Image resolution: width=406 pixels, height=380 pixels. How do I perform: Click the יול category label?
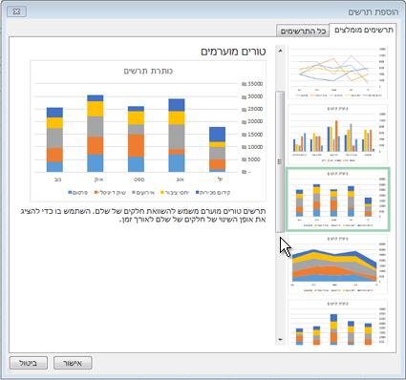pyautogui.click(x=221, y=179)
